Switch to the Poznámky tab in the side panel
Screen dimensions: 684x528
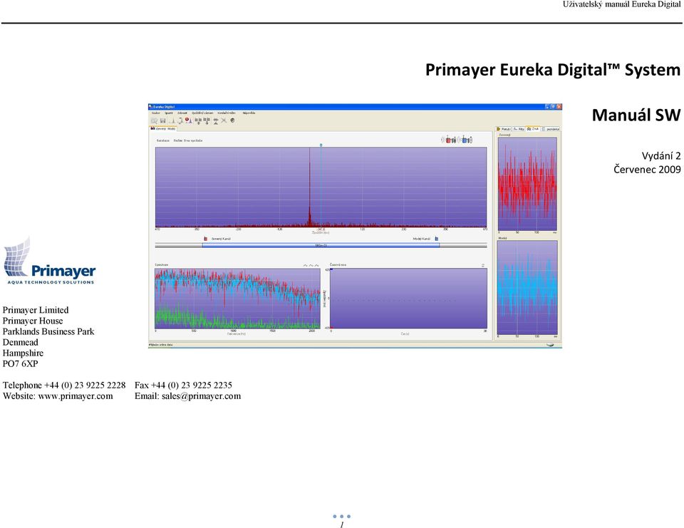(551, 129)
